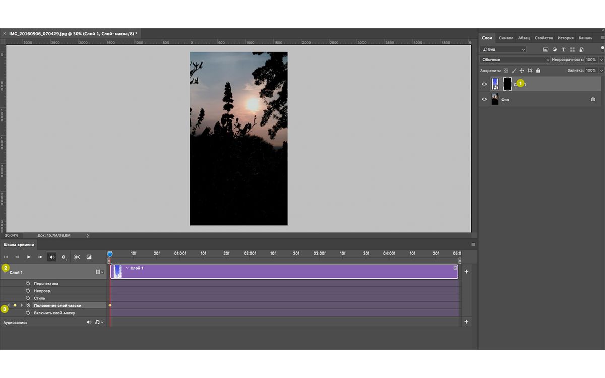Click the work area end handle

coord(460,260)
